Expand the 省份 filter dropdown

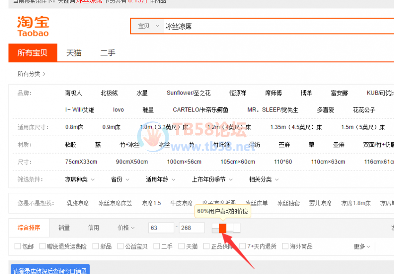pos(120,180)
